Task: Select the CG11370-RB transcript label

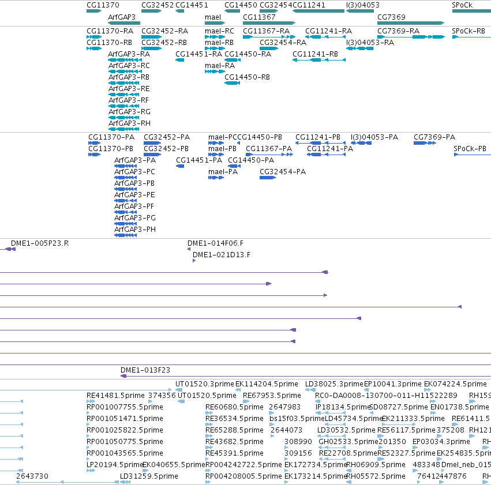Action: pos(109,43)
